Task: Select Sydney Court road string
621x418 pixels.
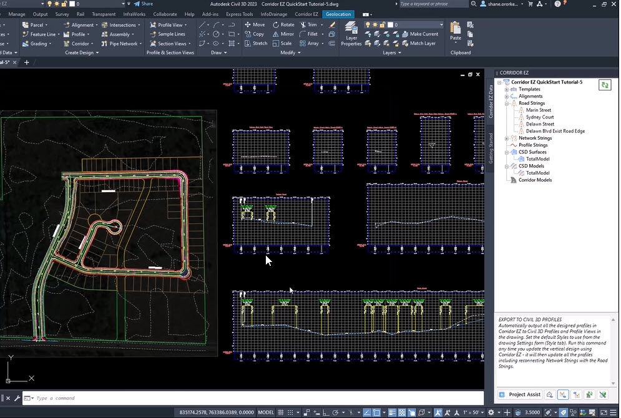Action: (x=540, y=117)
